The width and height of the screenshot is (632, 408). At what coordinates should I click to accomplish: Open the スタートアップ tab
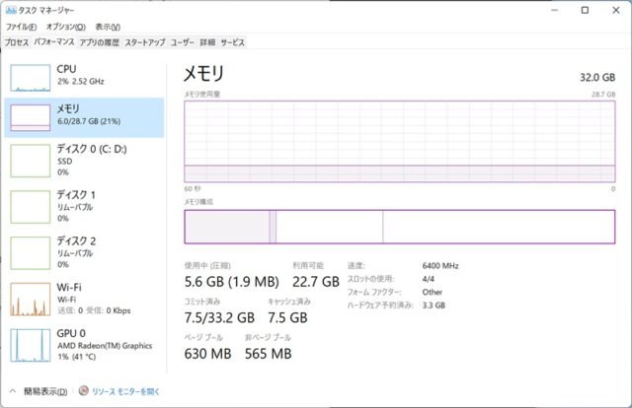pyautogui.click(x=144, y=42)
